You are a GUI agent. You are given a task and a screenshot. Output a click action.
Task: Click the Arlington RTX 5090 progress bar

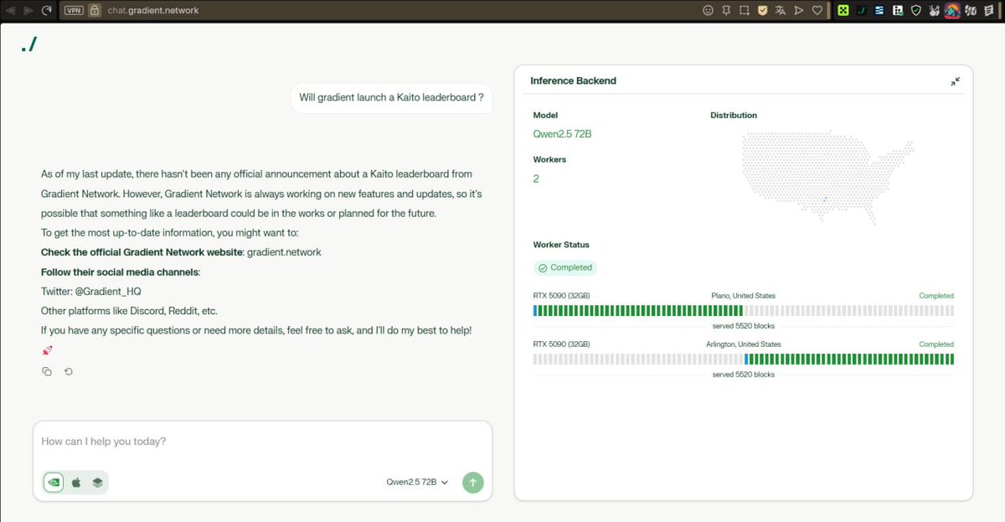click(744, 359)
